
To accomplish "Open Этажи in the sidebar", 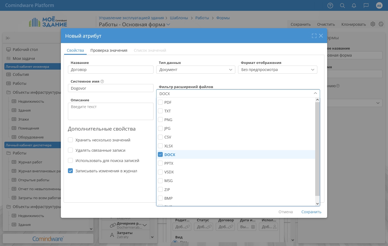I will point(23,119).
